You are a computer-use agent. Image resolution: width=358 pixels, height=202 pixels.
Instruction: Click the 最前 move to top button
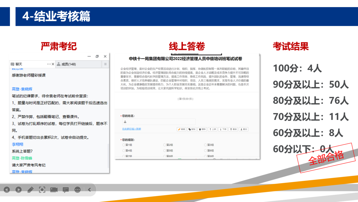coord(233,129)
